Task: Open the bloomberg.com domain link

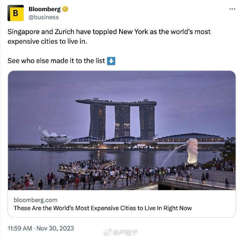Action: [36, 200]
